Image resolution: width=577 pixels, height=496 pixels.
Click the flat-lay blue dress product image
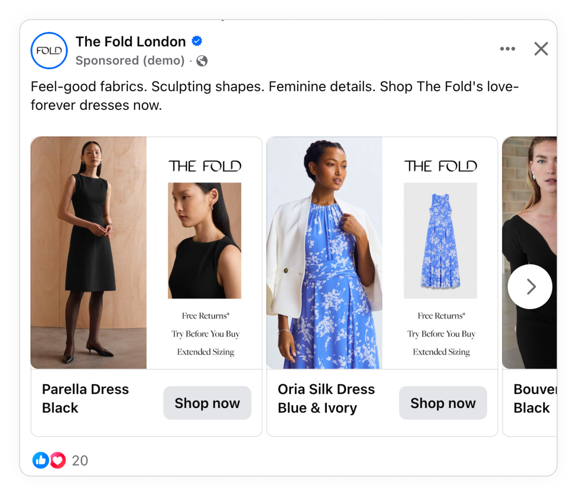tap(440, 240)
